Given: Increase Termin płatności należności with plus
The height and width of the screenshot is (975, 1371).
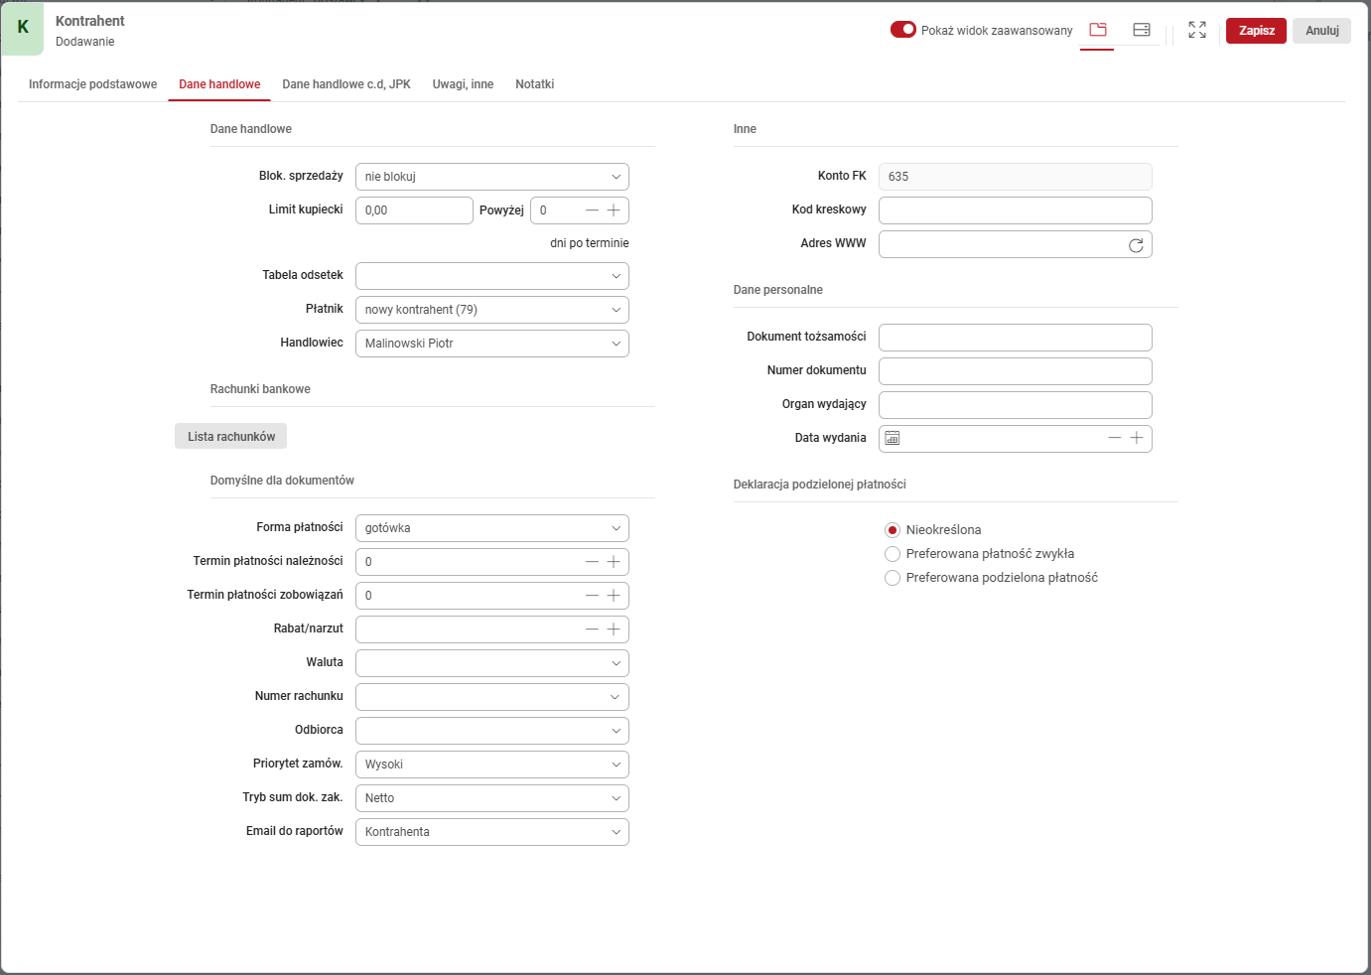Looking at the screenshot, I should pyautogui.click(x=614, y=562).
